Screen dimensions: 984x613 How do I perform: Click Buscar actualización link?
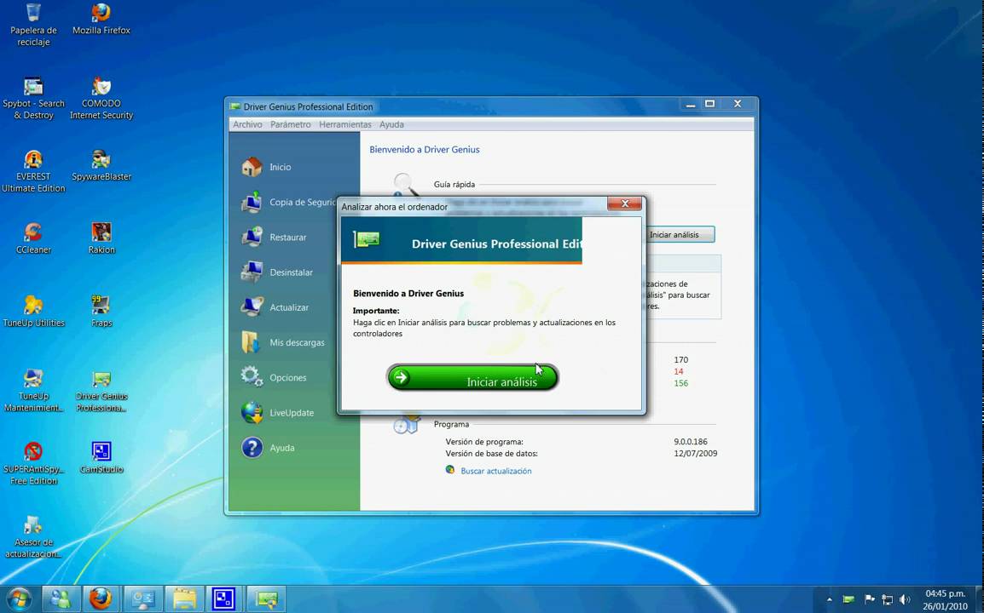pos(495,471)
